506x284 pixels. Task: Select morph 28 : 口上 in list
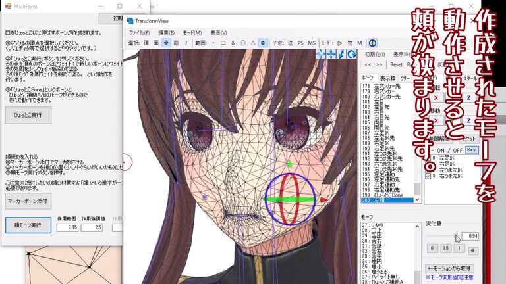tap(387, 230)
